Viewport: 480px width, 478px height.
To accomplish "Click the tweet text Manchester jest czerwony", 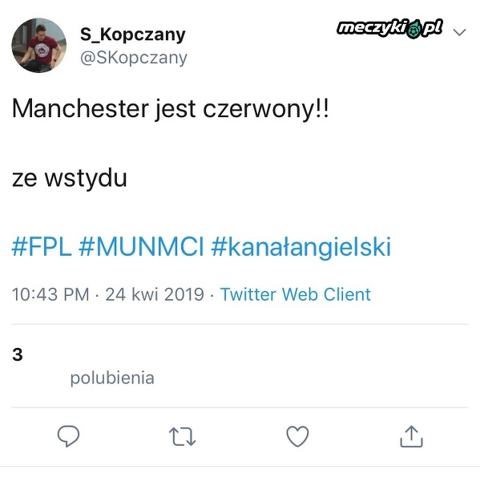I will click(x=170, y=109).
